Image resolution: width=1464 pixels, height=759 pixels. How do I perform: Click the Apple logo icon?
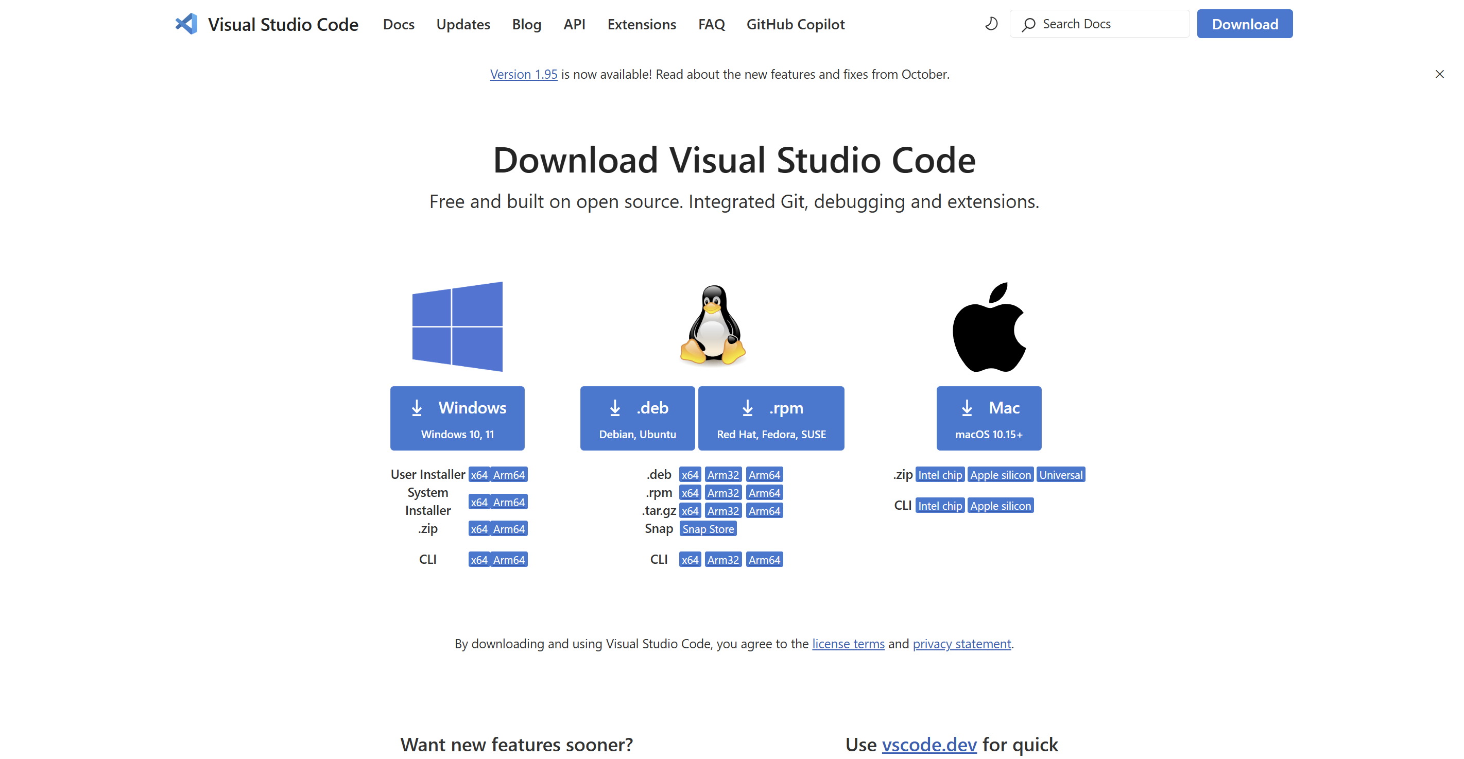click(989, 327)
